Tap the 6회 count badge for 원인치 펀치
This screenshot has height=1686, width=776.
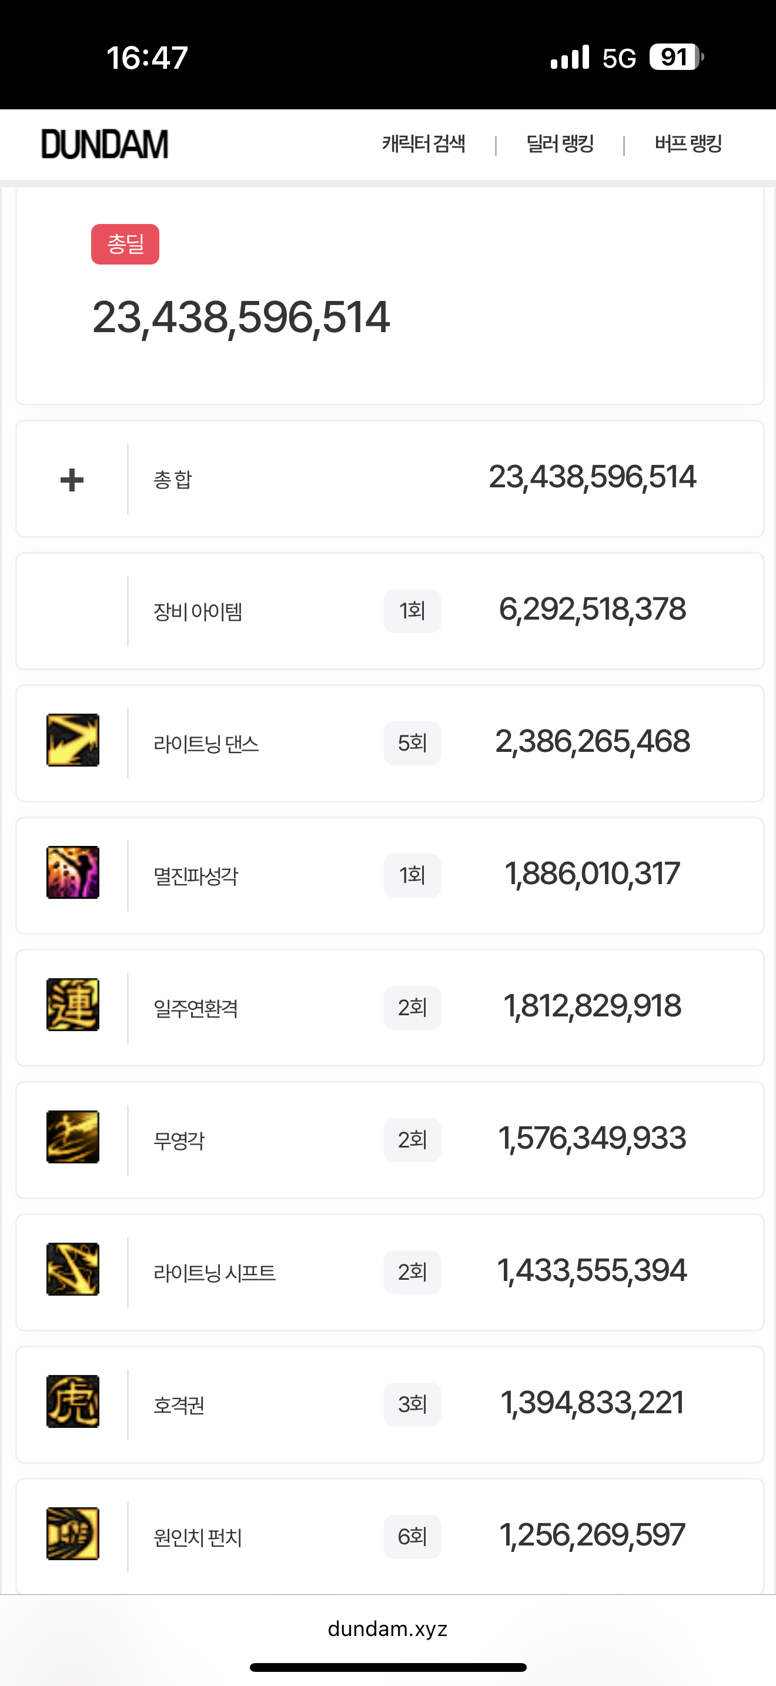412,1536
